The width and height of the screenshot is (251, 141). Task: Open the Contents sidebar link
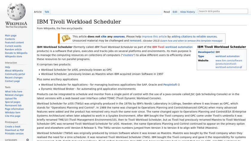(10, 39)
